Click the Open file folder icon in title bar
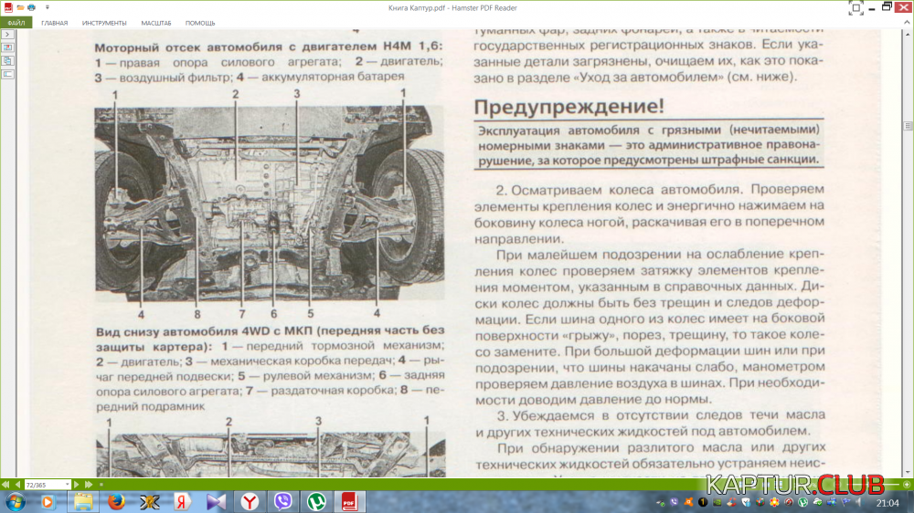 (20, 7)
